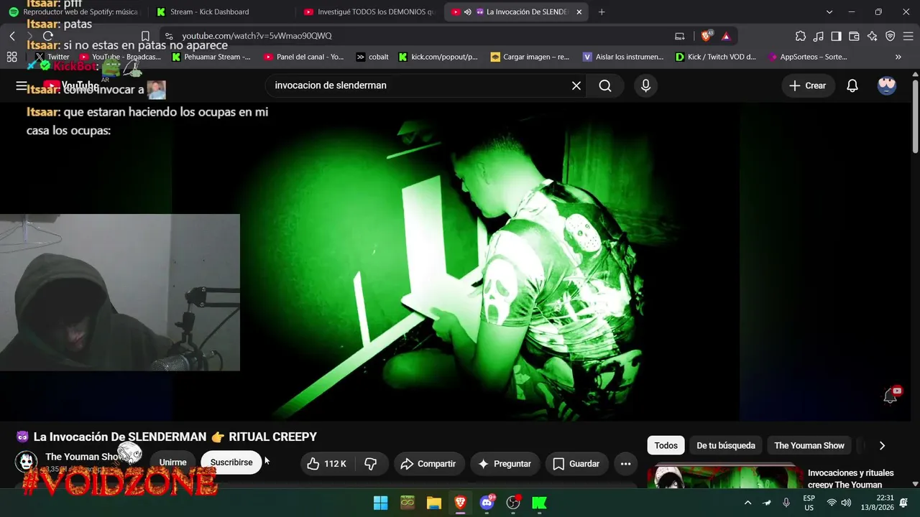Select the "De tu búsqueda" chip

(726, 445)
